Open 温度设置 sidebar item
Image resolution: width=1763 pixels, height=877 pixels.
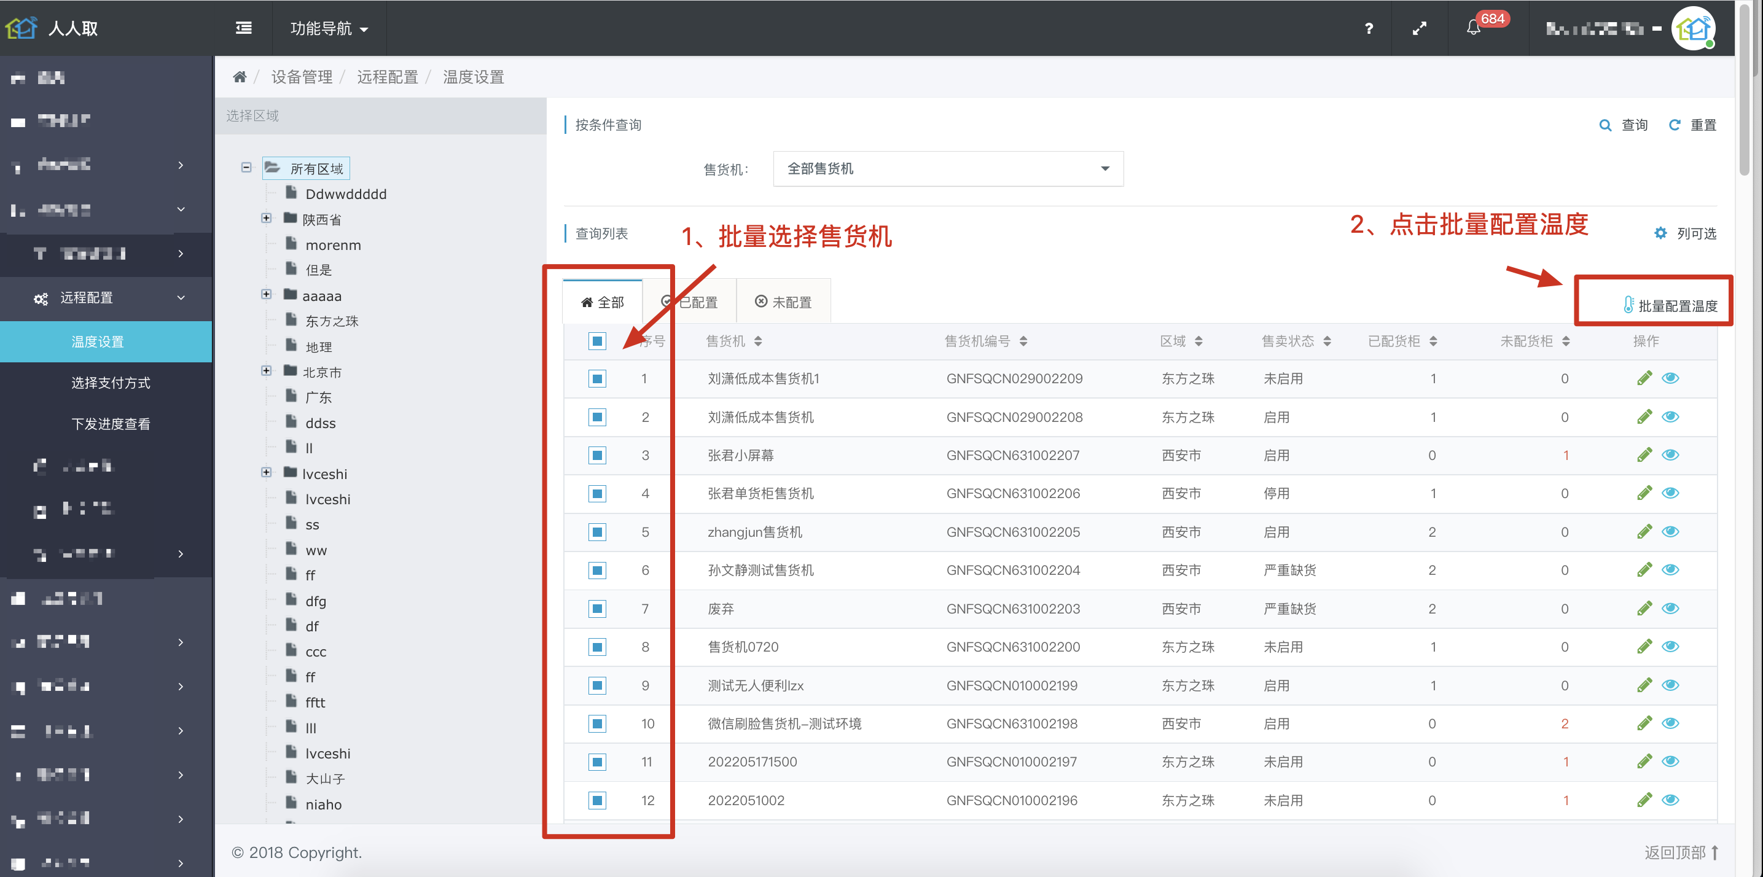[106, 341]
